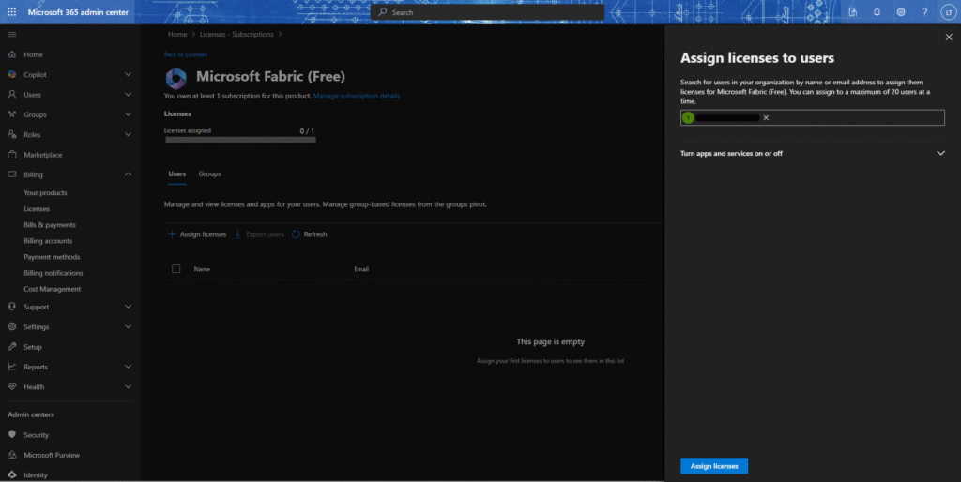Switch to the Groups tab
Screen dimensions: 961x482
tap(209, 173)
